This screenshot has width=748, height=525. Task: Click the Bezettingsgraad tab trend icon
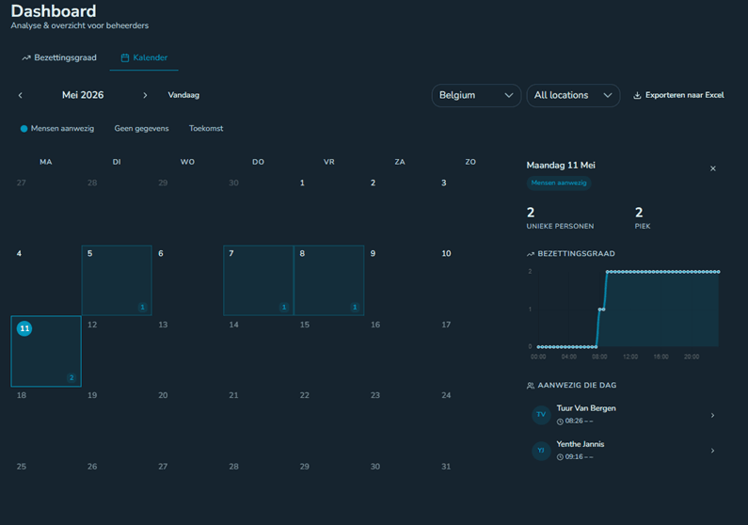[x=26, y=58]
